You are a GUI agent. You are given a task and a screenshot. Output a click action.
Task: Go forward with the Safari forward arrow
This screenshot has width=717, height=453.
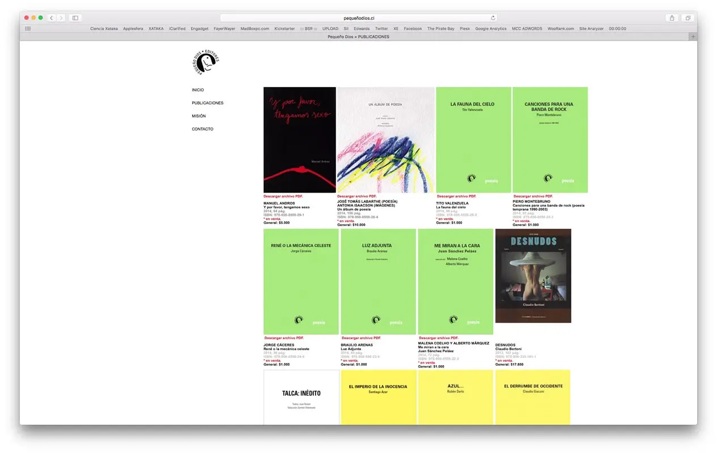[x=61, y=18]
